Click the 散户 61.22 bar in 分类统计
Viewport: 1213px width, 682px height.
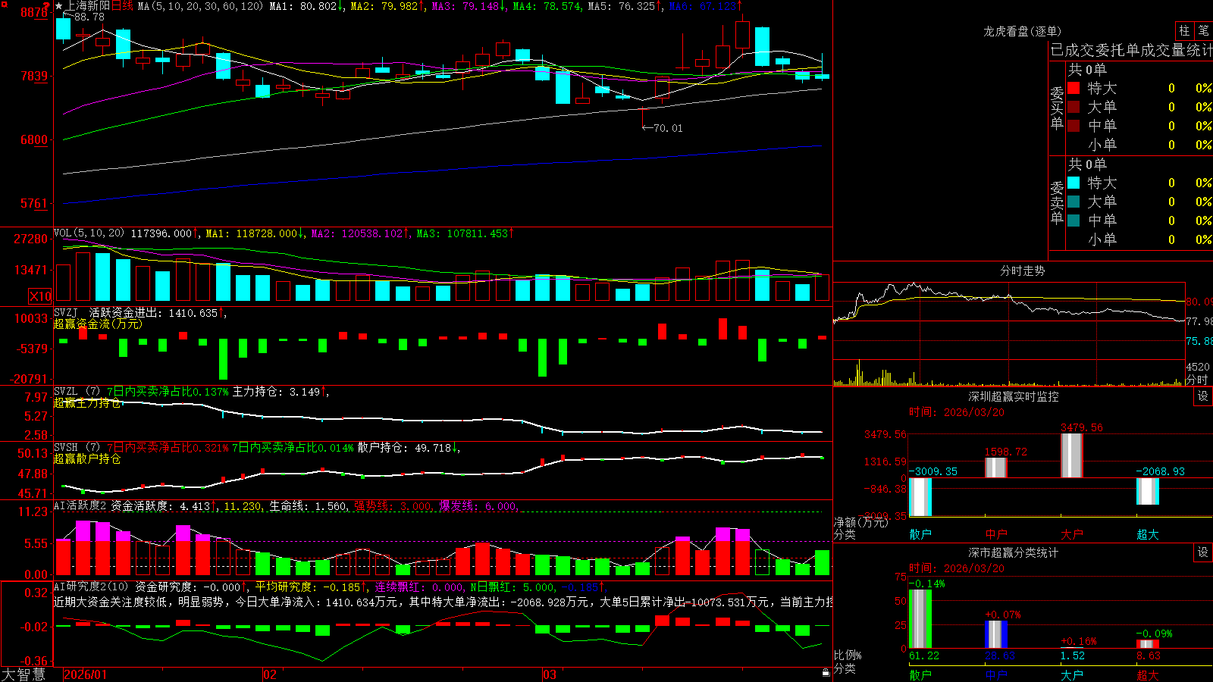[x=920, y=618]
